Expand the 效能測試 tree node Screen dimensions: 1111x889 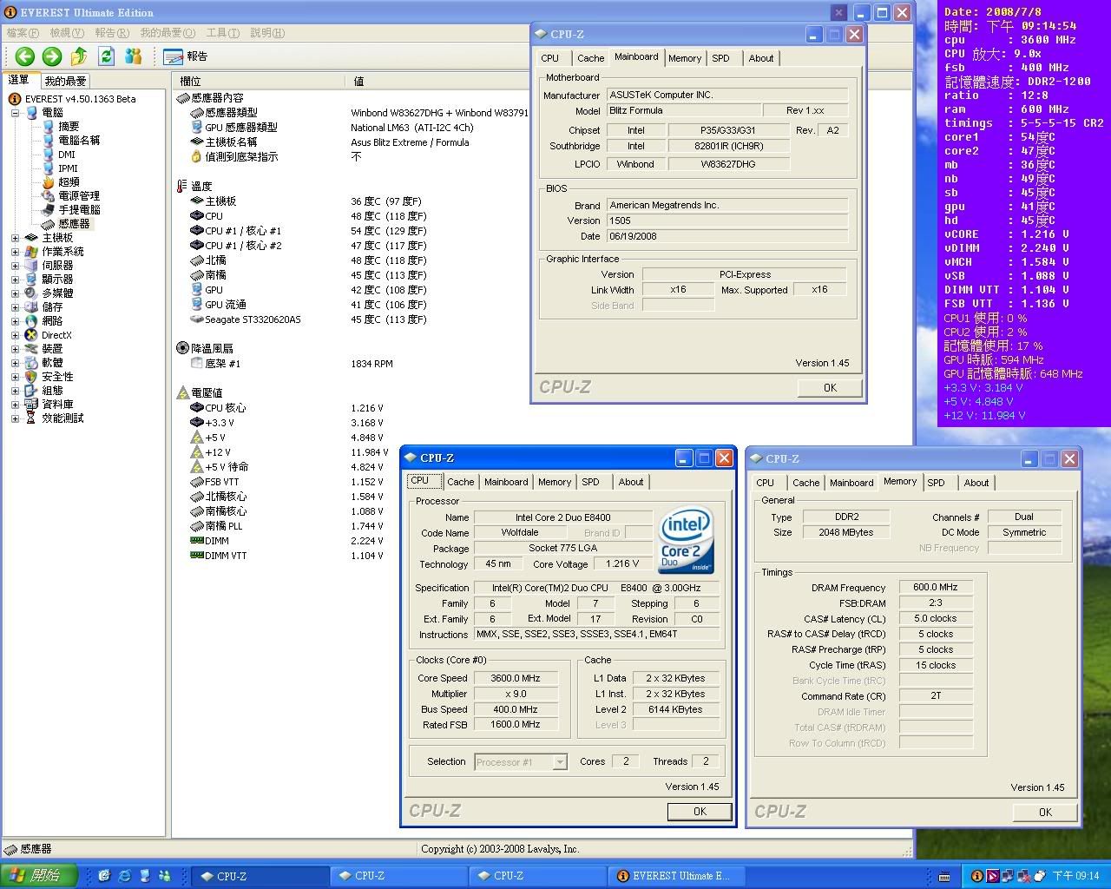pos(15,418)
